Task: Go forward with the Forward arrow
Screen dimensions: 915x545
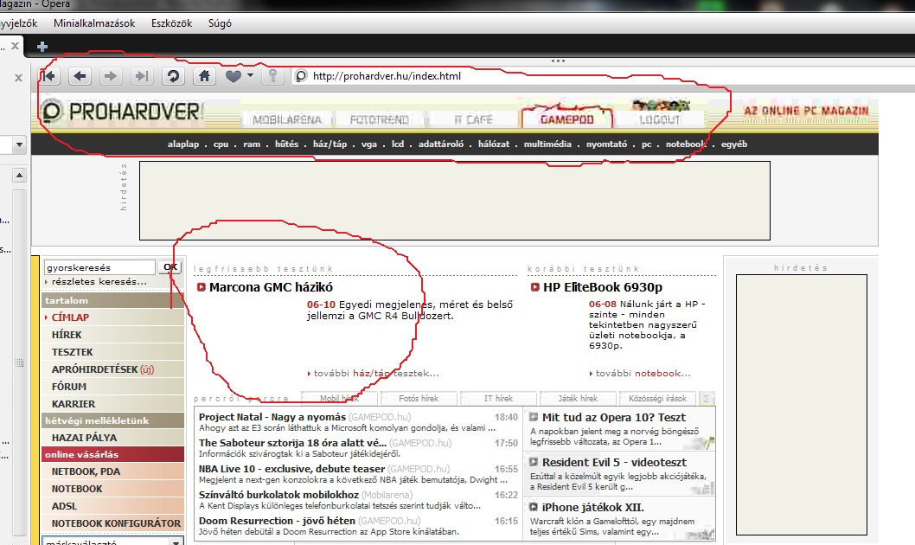Action: pyautogui.click(x=111, y=76)
